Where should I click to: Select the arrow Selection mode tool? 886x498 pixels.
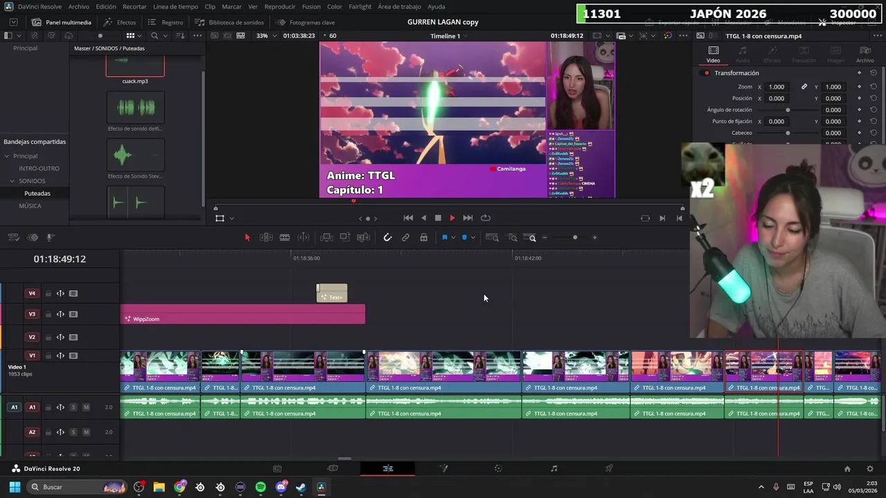[x=247, y=237]
